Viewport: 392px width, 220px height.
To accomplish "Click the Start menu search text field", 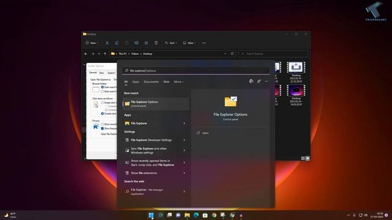I will click(x=196, y=71).
